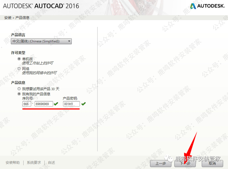Click the AUTODESK AUTOCAD 2016 title
The height and width of the screenshot is (169, 228).
click(x=41, y=6)
